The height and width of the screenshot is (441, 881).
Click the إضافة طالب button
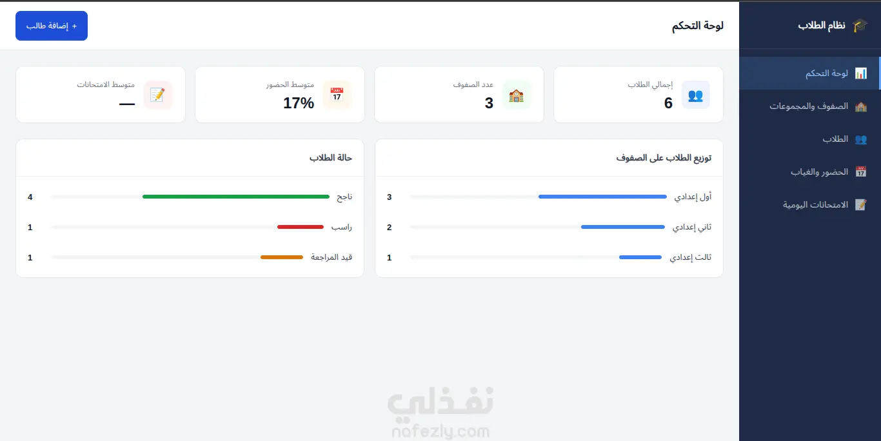click(x=52, y=26)
